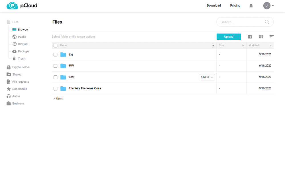The height and width of the screenshot is (171, 285).
Task: Click the Public globe icon
Action: pyautogui.click(x=14, y=37)
